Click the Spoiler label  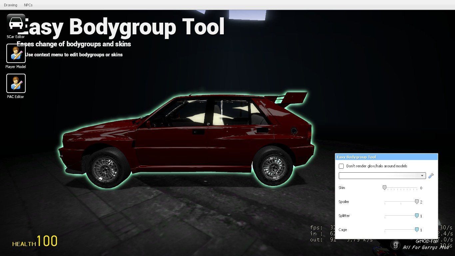pyautogui.click(x=344, y=202)
